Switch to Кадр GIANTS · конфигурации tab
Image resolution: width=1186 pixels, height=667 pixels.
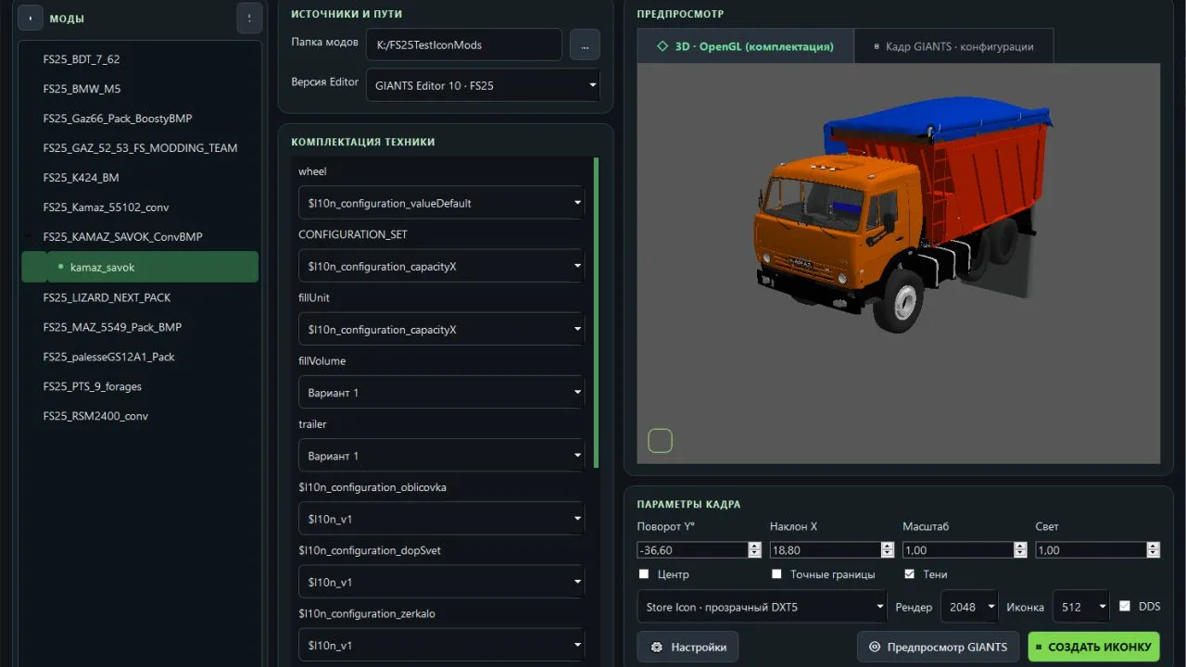point(953,46)
